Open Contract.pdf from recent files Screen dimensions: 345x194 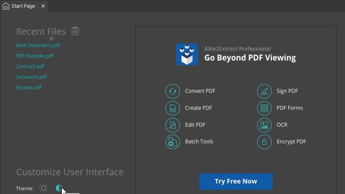(30, 66)
